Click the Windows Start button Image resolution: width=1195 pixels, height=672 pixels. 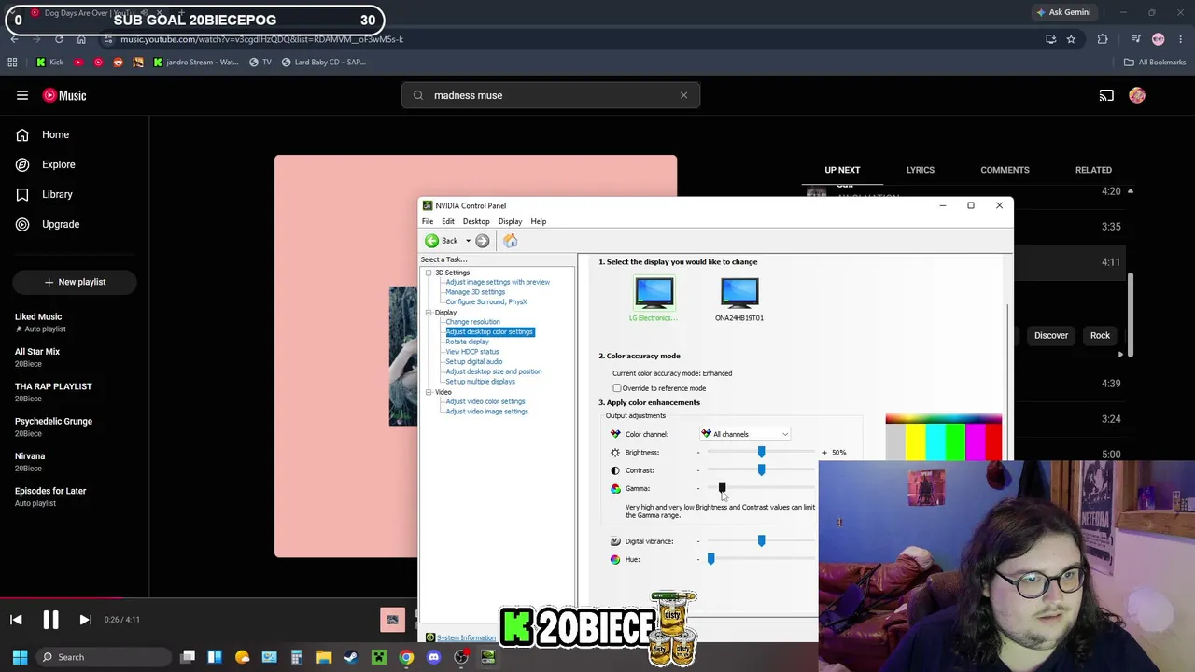(x=20, y=657)
